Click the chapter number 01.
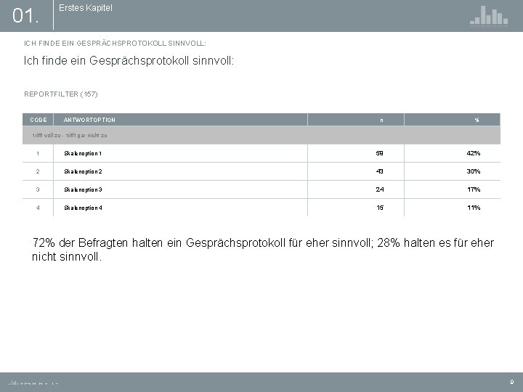523x392 pixels. (25, 16)
